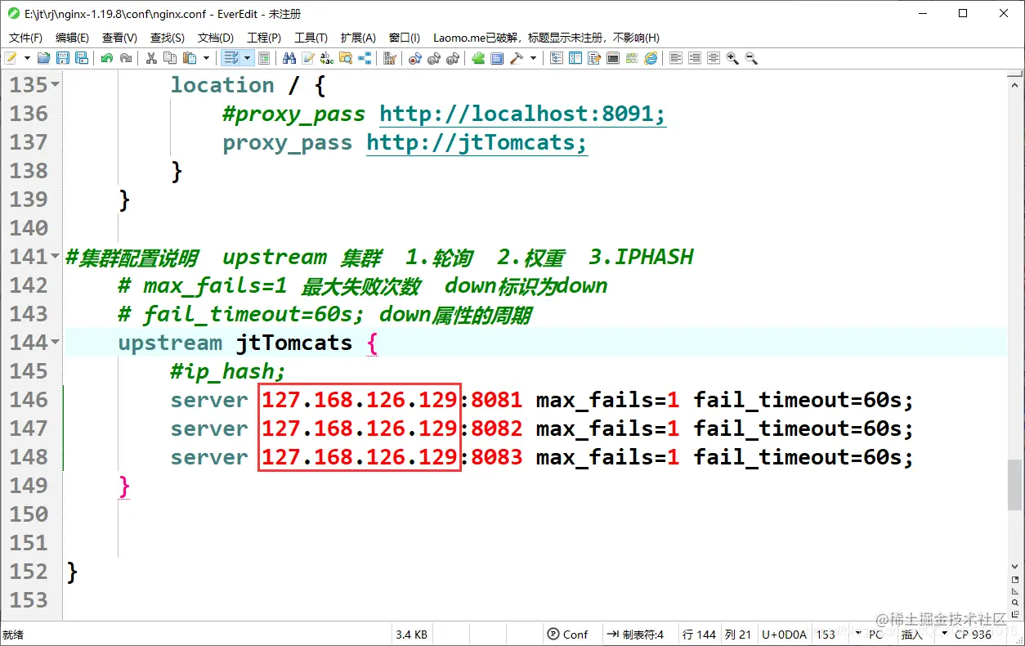Image resolution: width=1025 pixels, height=646 pixels.
Task: Click the align left icon
Action: pyautogui.click(x=676, y=58)
